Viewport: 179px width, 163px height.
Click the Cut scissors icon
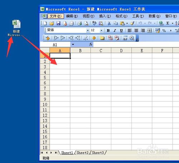109,23
